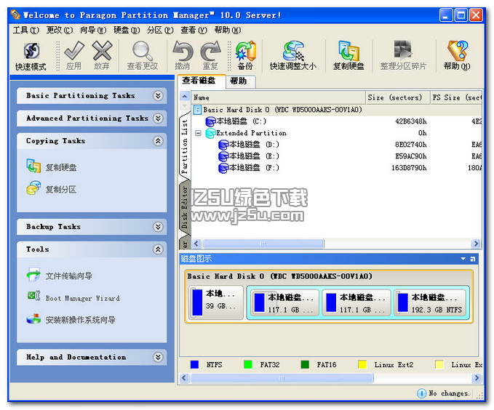Select 192.3 GB NTFS partition block
This screenshot has height=410, width=494.
click(x=430, y=303)
